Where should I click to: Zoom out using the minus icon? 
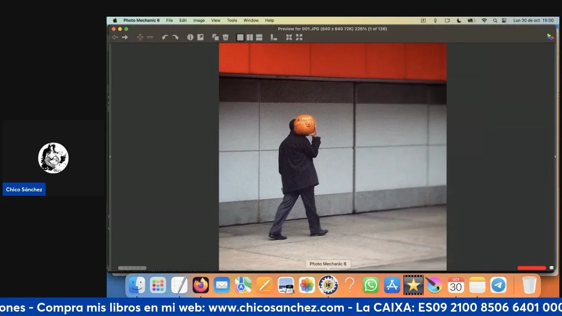click(150, 37)
